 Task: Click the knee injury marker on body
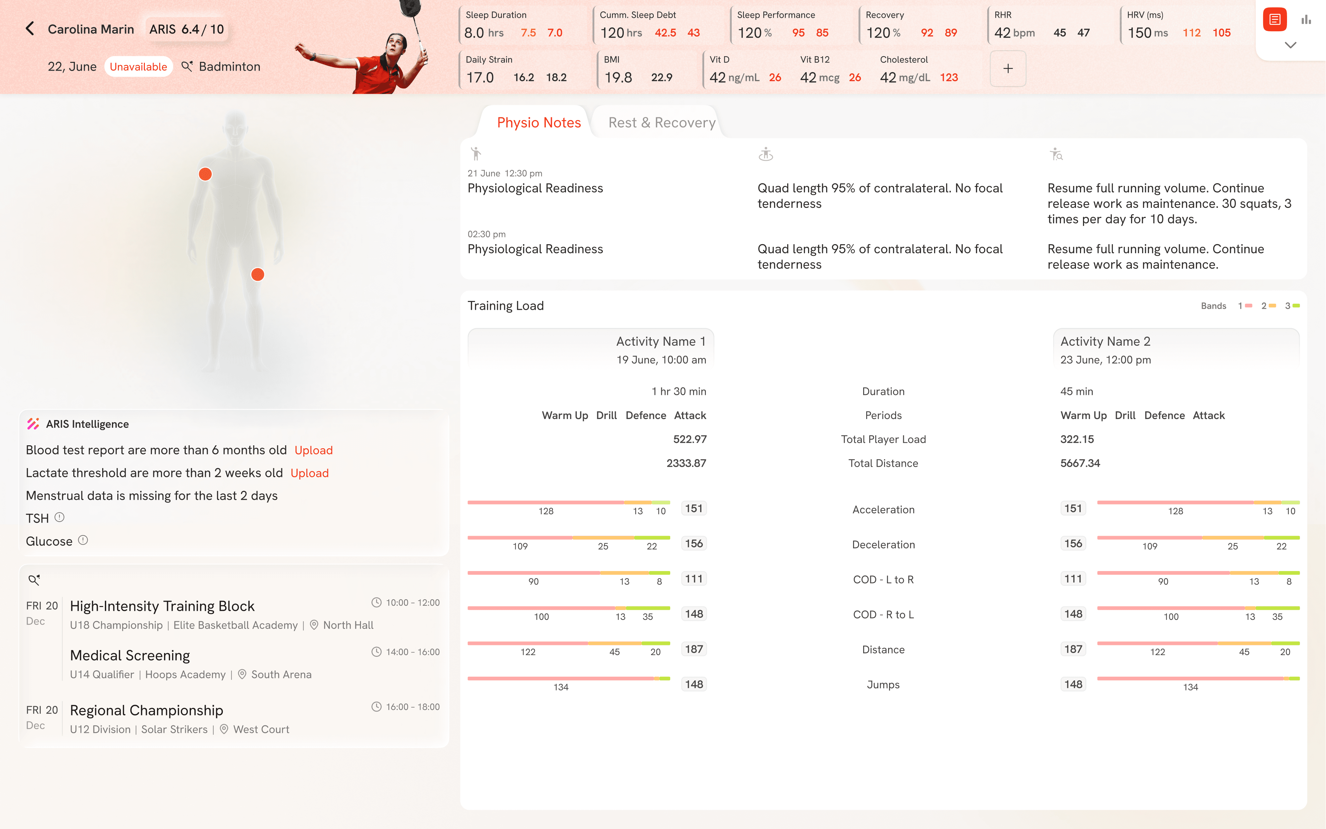[257, 274]
